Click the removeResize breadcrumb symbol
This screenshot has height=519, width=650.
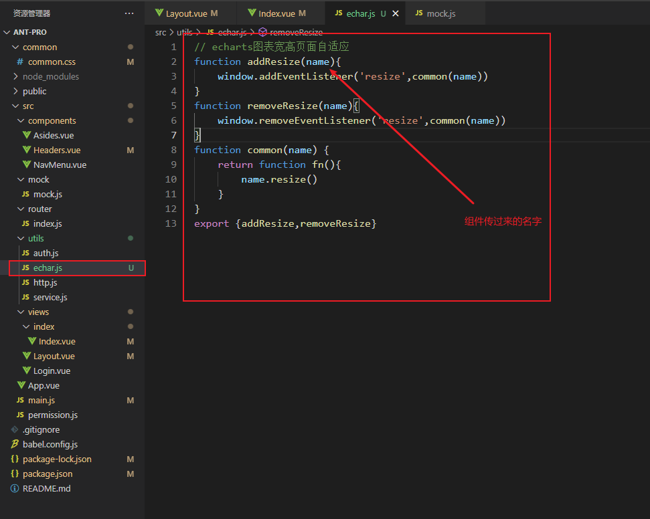click(291, 32)
